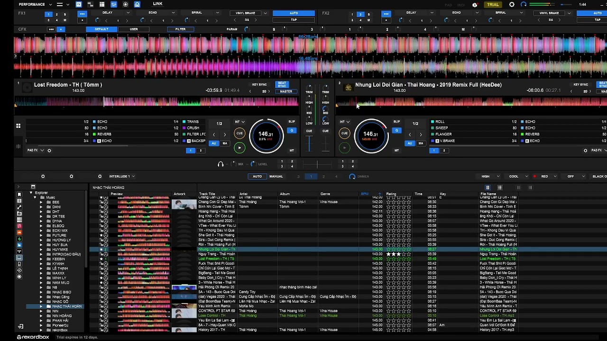Click the notification info icon beside TRIAL
The image size is (607, 341).
(475, 5)
